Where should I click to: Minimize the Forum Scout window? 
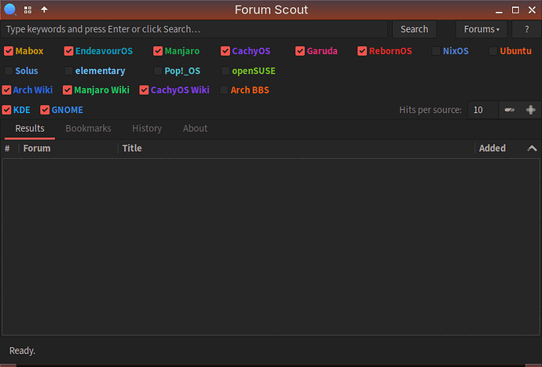(499, 11)
